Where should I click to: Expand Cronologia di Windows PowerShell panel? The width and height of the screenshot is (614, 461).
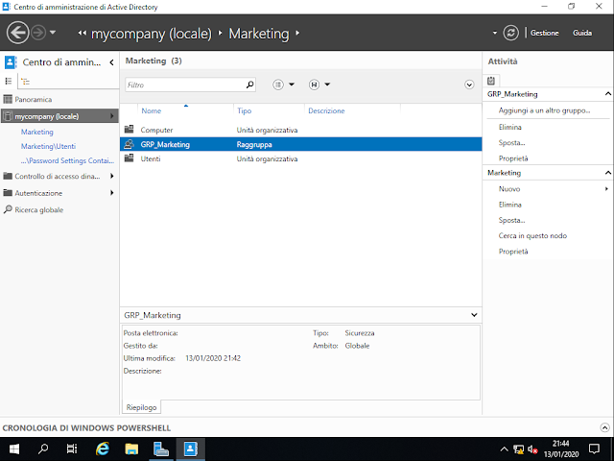tap(604, 427)
